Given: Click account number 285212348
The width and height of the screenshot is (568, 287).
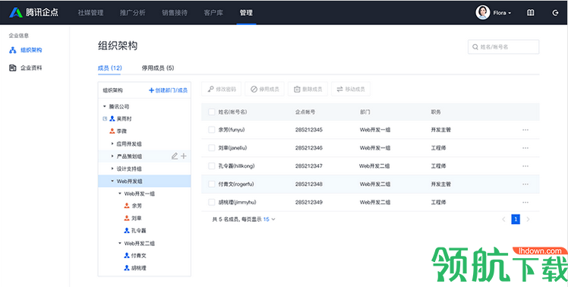Looking at the screenshot, I should [x=308, y=184].
